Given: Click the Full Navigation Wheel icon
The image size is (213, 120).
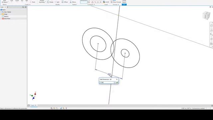Looking at the screenshot, I should pos(211,26).
